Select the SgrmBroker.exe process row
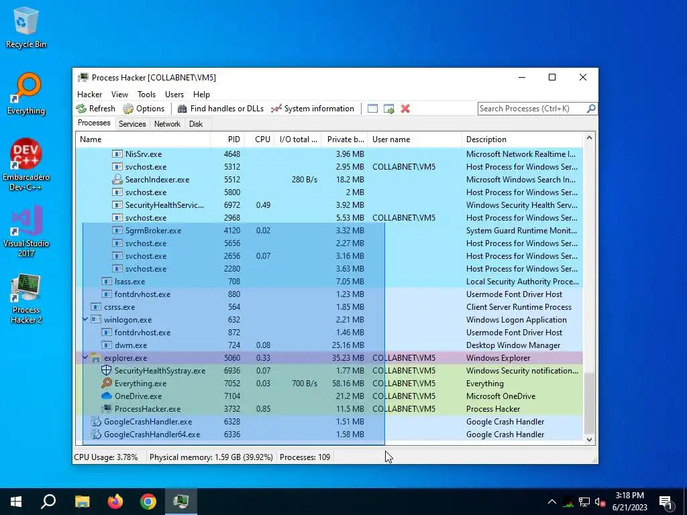 coord(329,231)
